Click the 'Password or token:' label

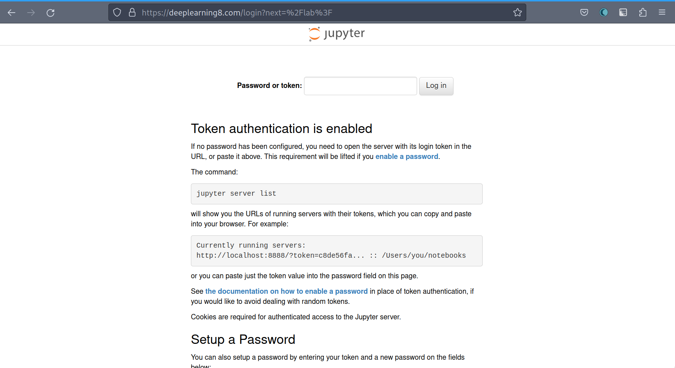point(269,85)
